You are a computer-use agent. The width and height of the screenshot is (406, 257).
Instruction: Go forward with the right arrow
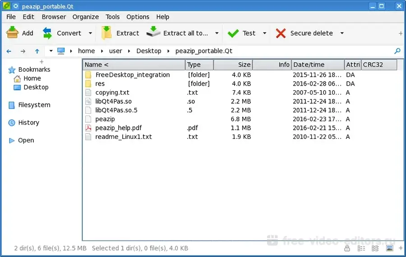pos(23,51)
